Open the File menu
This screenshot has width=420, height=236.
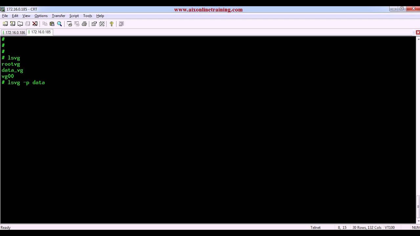point(5,16)
